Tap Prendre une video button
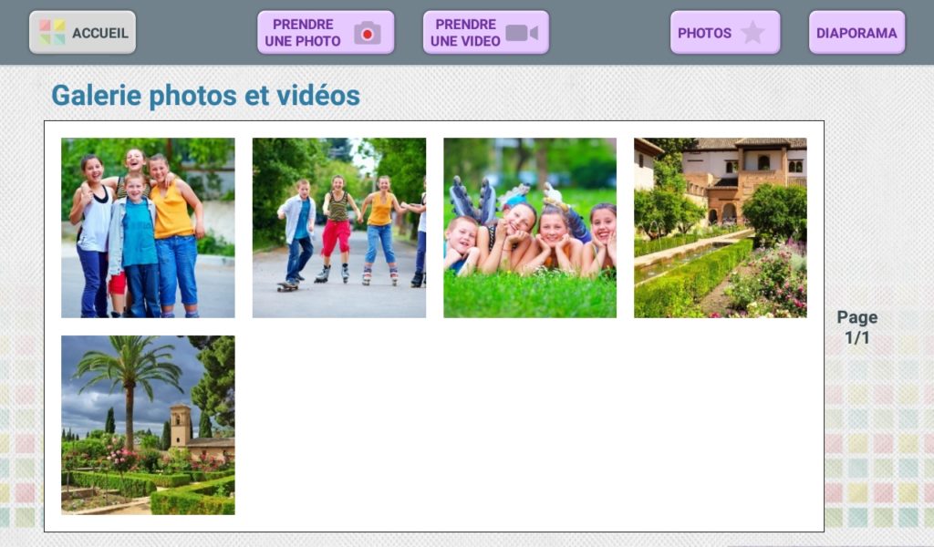The image size is (934, 547). point(486,33)
